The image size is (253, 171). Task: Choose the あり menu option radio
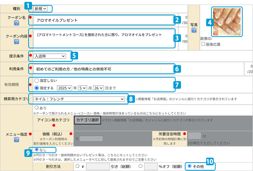coord(37,108)
